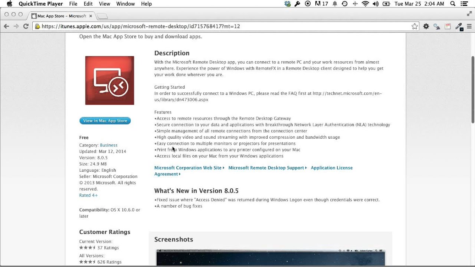The height and width of the screenshot is (267, 475).
Task: Click the date and time in menu bar
Action: pyautogui.click(x=419, y=4)
